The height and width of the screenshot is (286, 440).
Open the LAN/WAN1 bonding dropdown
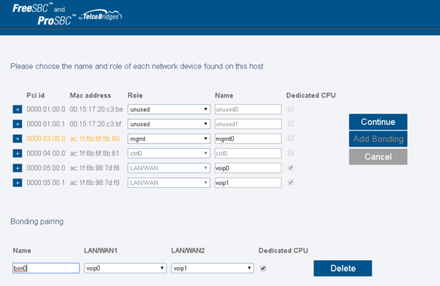click(125, 268)
